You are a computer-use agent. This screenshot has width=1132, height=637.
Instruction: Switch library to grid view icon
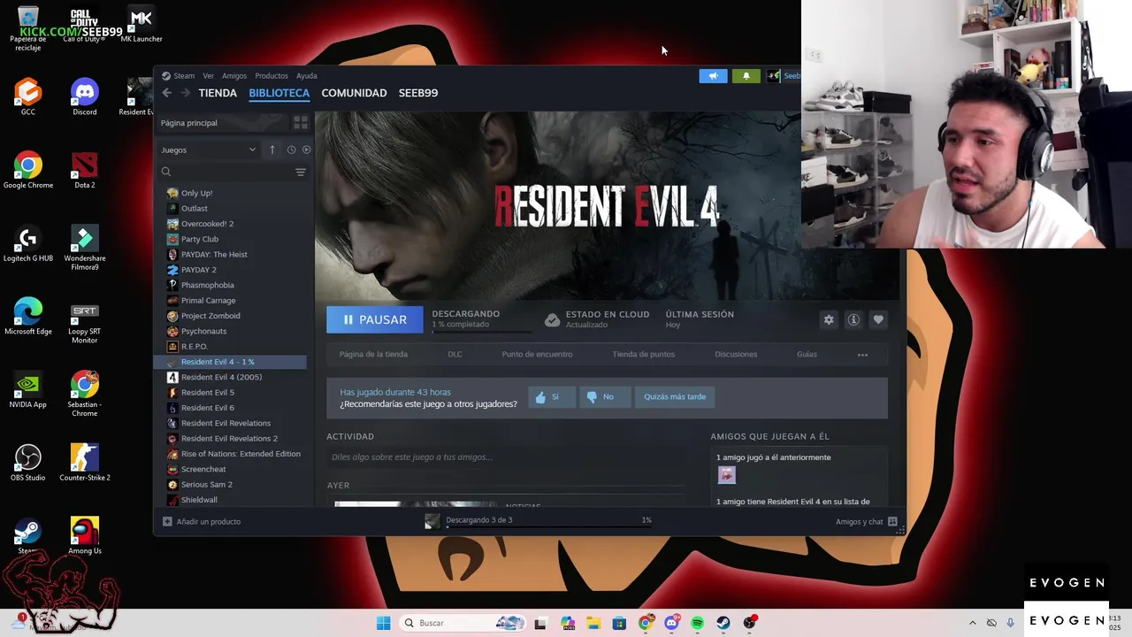point(301,123)
